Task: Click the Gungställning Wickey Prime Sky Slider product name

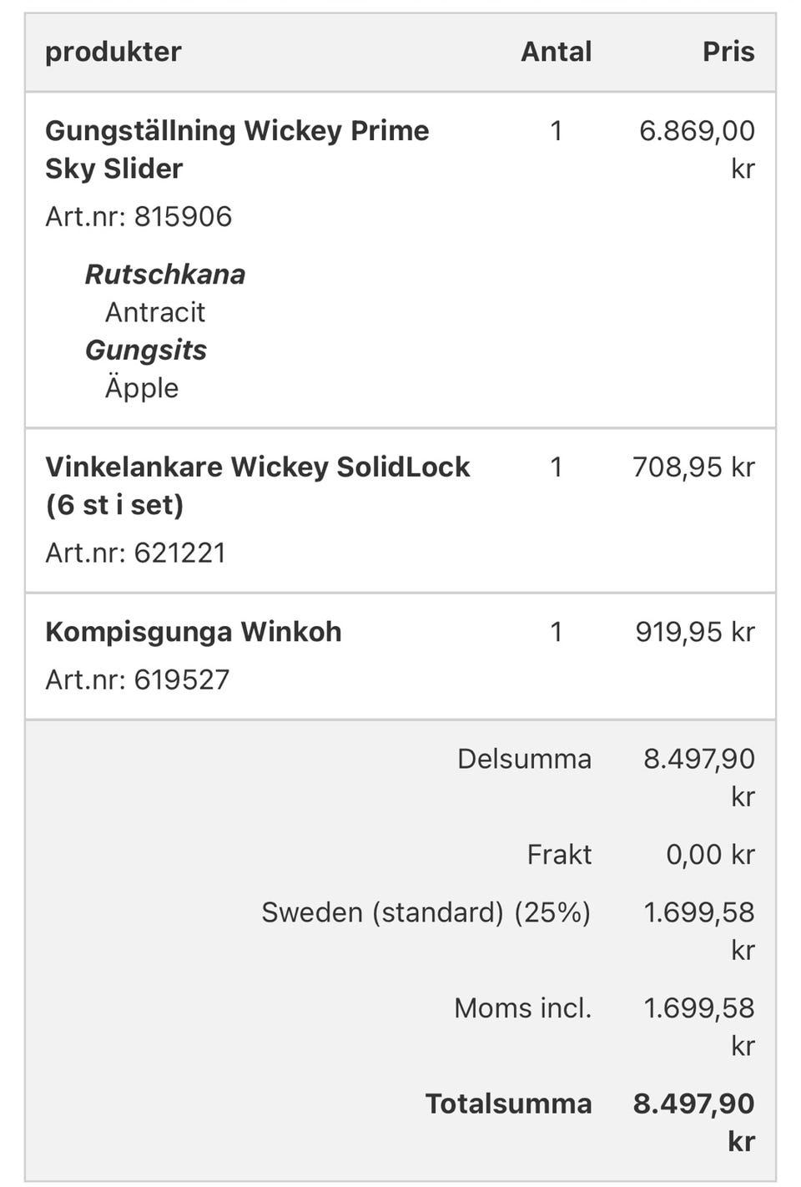Action: 237,149
